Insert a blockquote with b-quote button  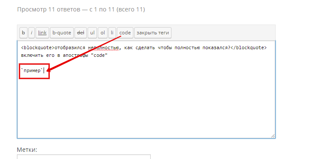pyautogui.click(x=62, y=33)
